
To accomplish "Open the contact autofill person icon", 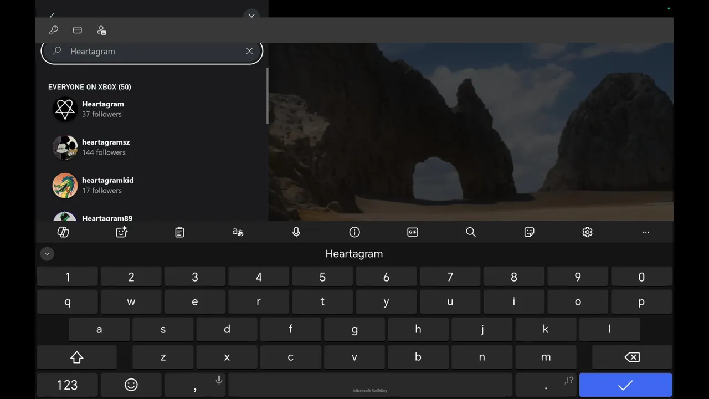I will coord(101,30).
